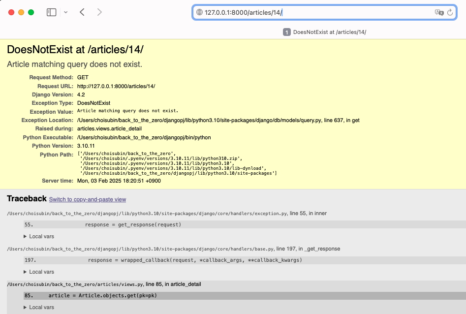466x314 pixels.
Task: Click the tab badge number 1 icon
Action: click(x=286, y=32)
